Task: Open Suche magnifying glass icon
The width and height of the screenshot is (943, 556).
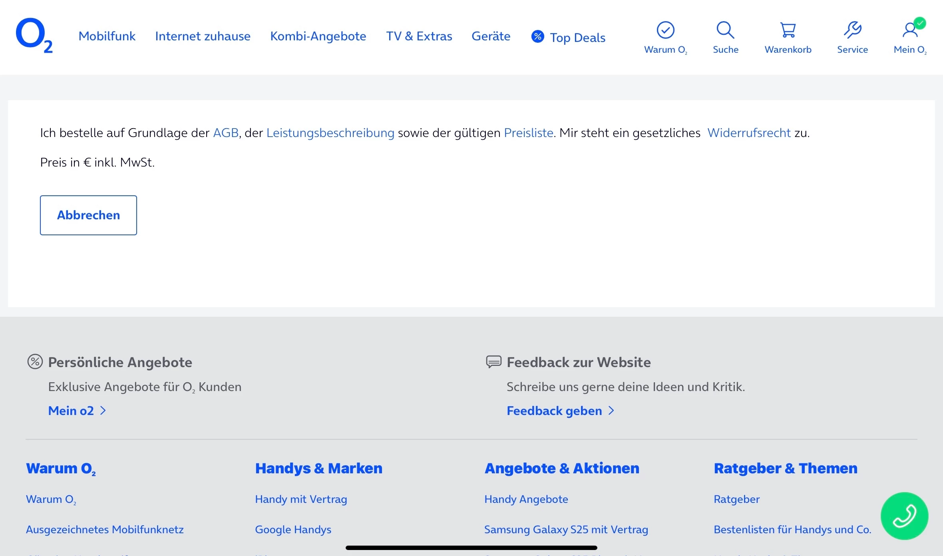Action: tap(725, 30)
